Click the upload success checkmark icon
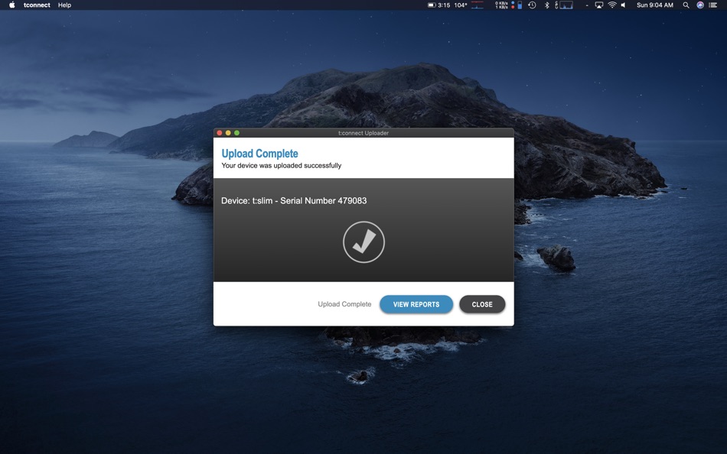This screenshot has height=454, width=727. click(363, 242)
